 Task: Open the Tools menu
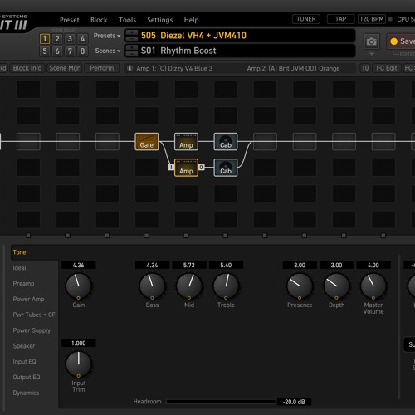pos(127,20)
